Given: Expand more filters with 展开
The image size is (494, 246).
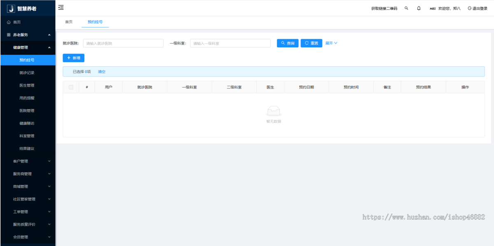Looking at the screenshot, I should click(x=331, y=43).
